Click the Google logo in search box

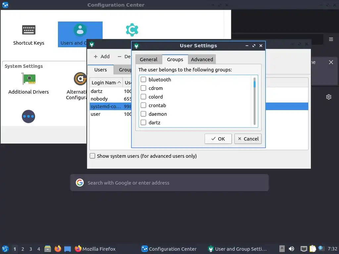point(79,183)
